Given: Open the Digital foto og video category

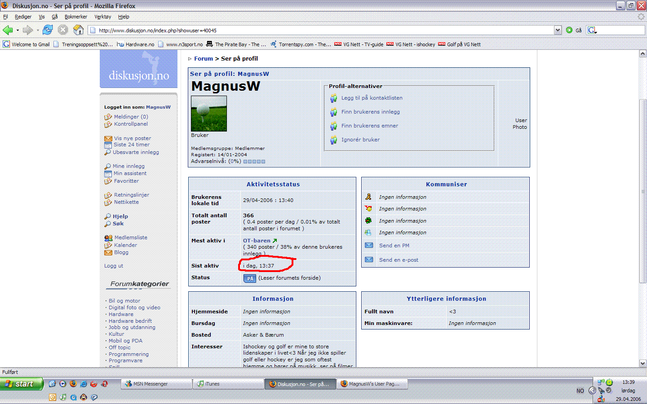Looking at the screenshot, I should (134, 307).
